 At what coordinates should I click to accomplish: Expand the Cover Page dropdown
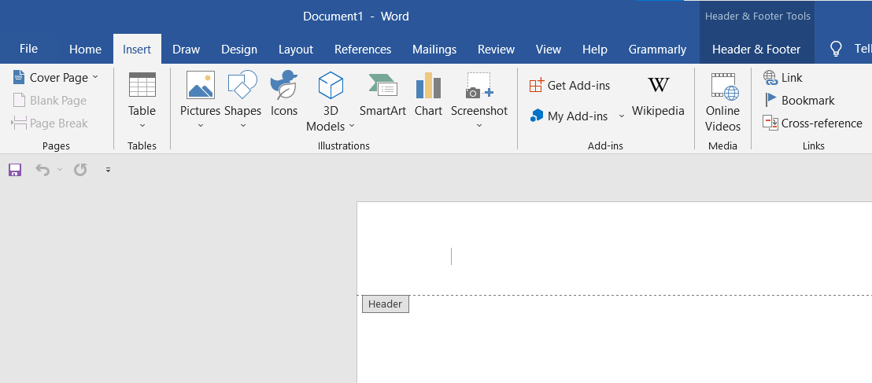(x=95, y=77)
